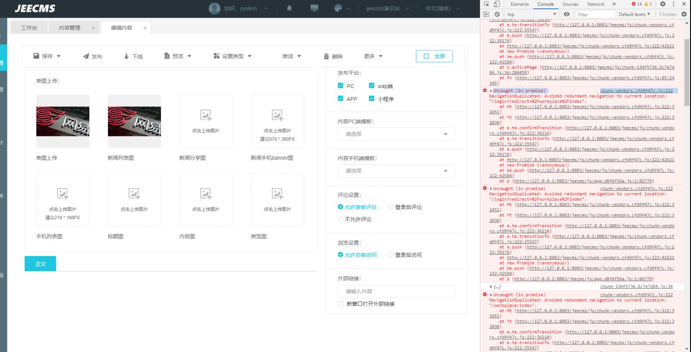This screenshot has width=691, height=352.
Task: Close the 编辑内容 tab
Action: [x=145, y=28]
